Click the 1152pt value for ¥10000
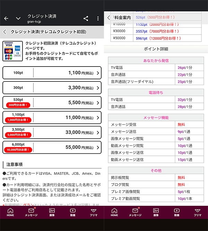208x231 pixels. pos(141,24)
